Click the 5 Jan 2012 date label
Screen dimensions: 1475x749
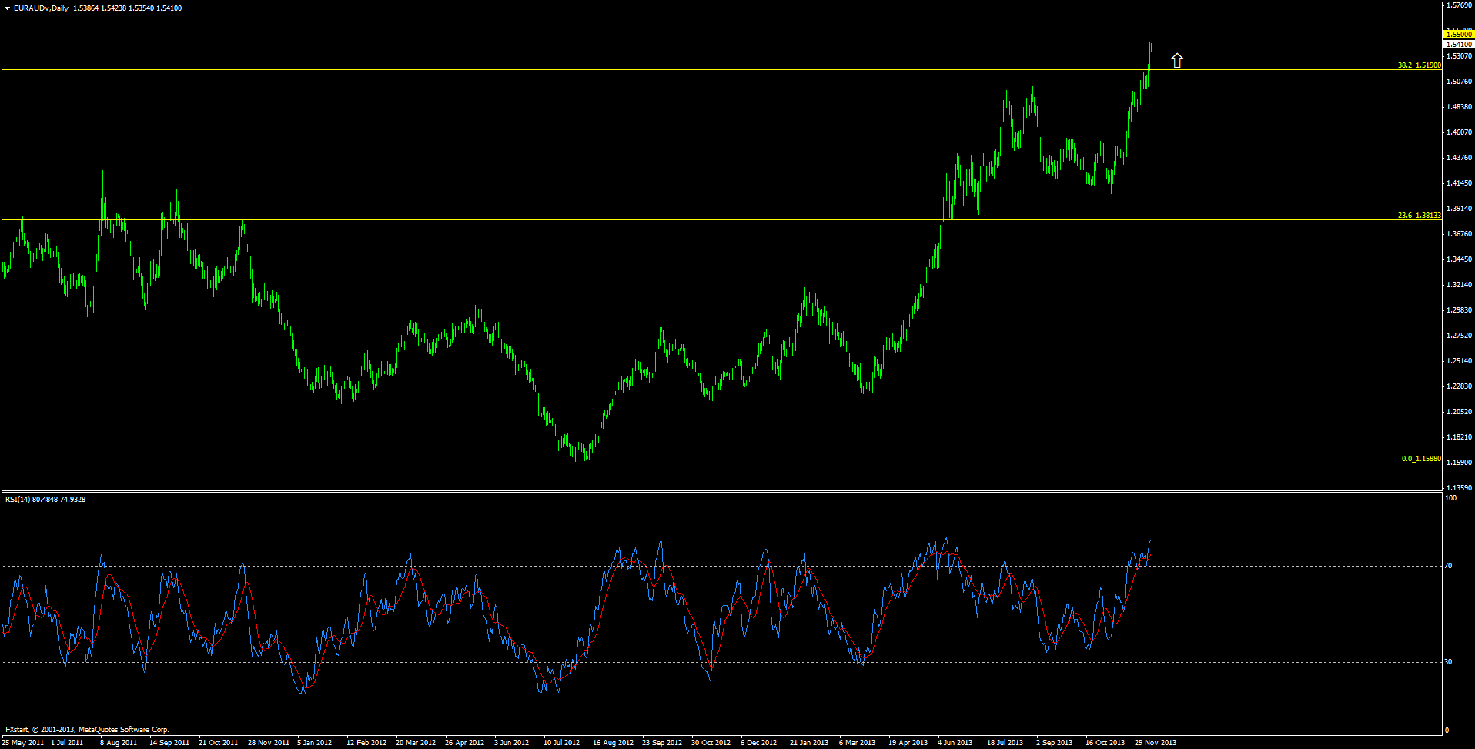(315, 743)
